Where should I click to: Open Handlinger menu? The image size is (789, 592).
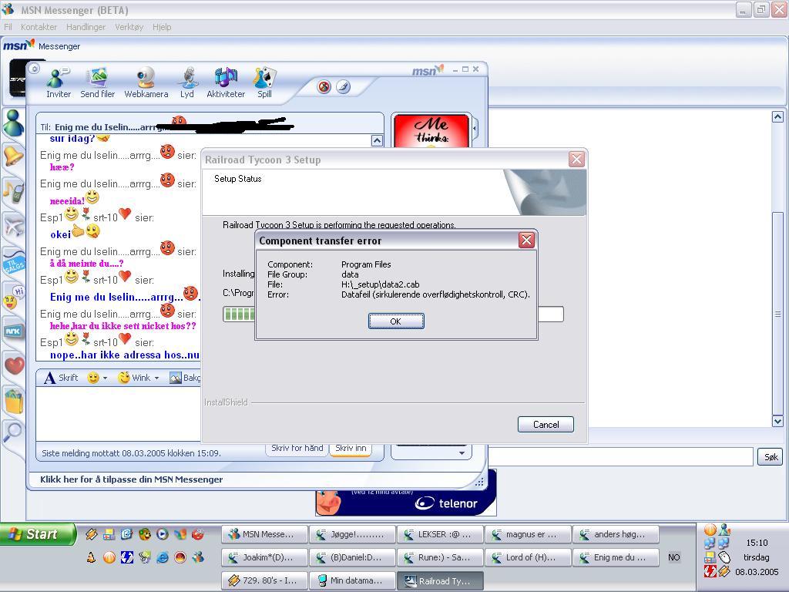pos(86,27)
